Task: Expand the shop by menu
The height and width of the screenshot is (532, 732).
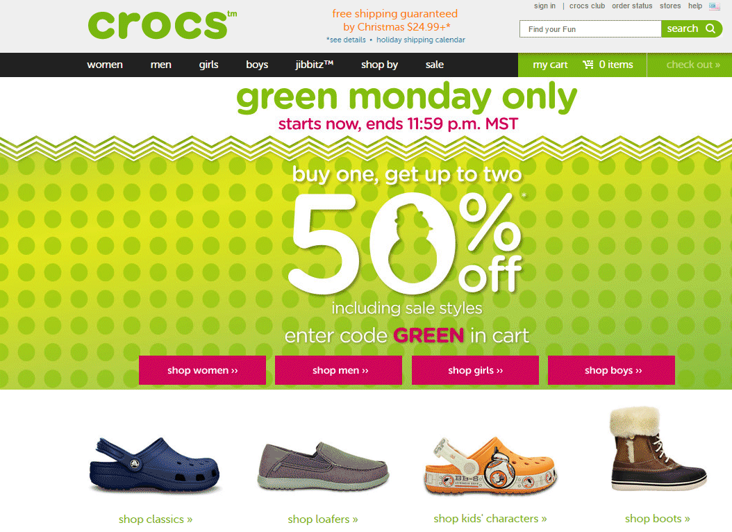Action: coord(379,65)
